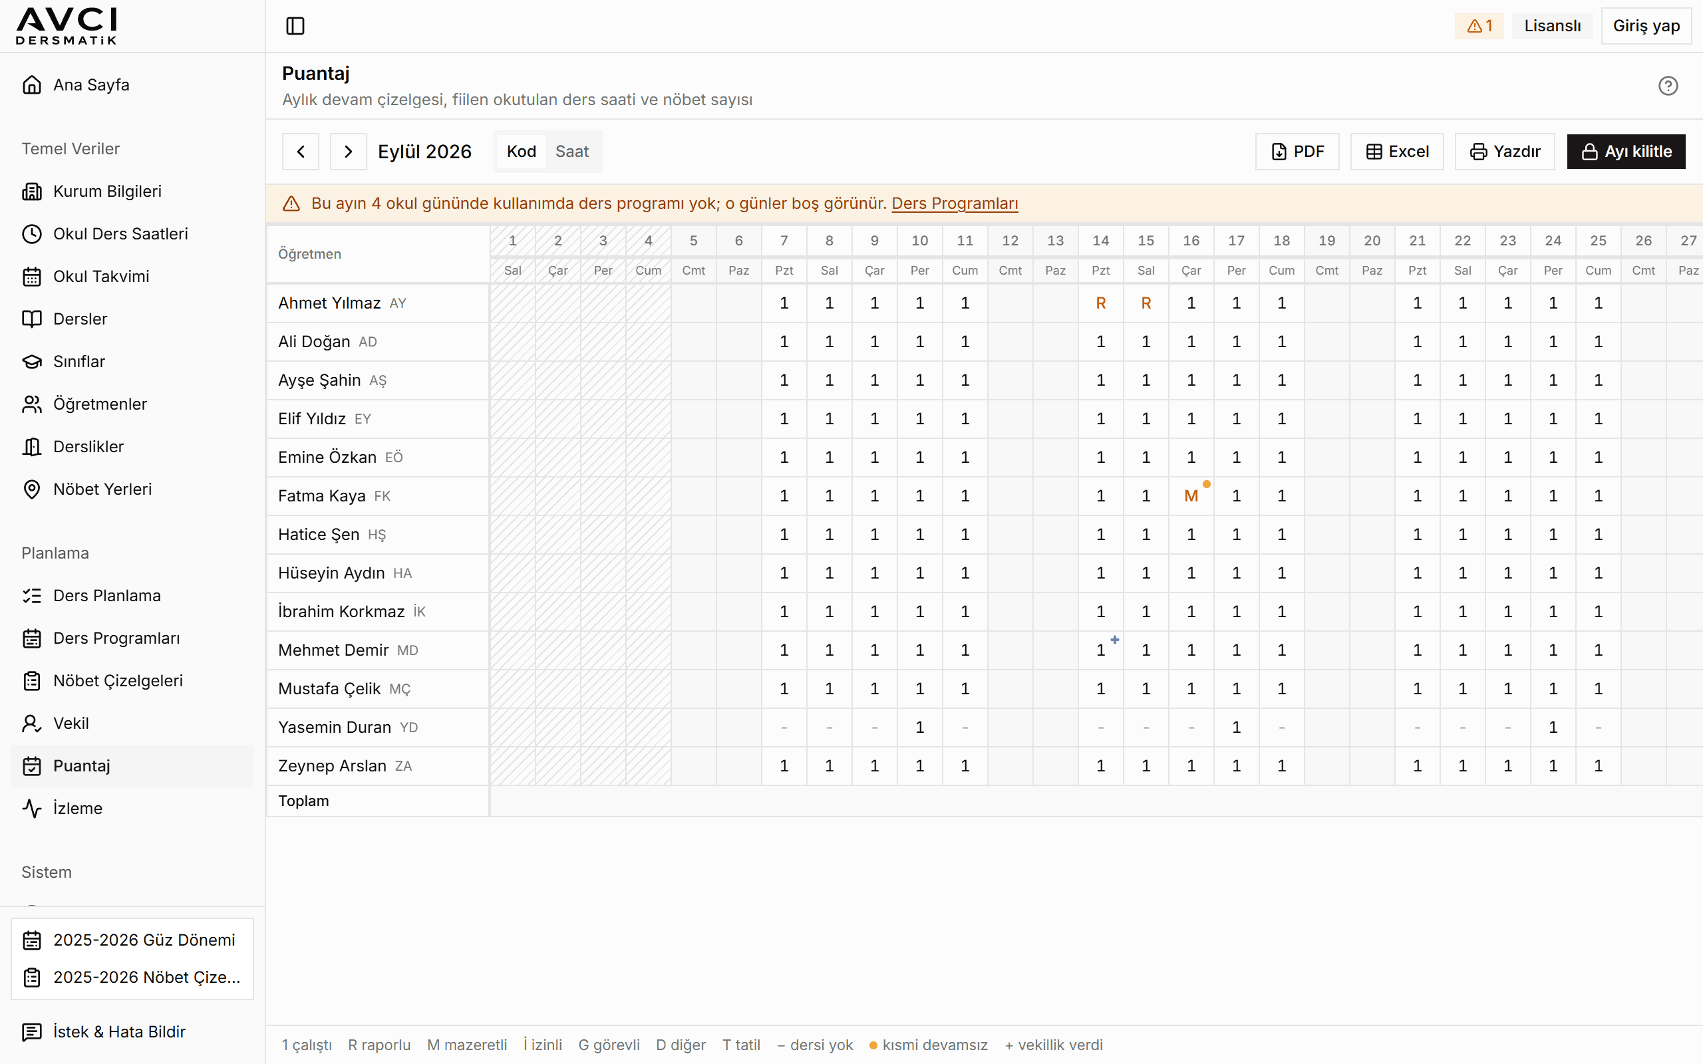Click the Giriş yap button

(1646, 26)
